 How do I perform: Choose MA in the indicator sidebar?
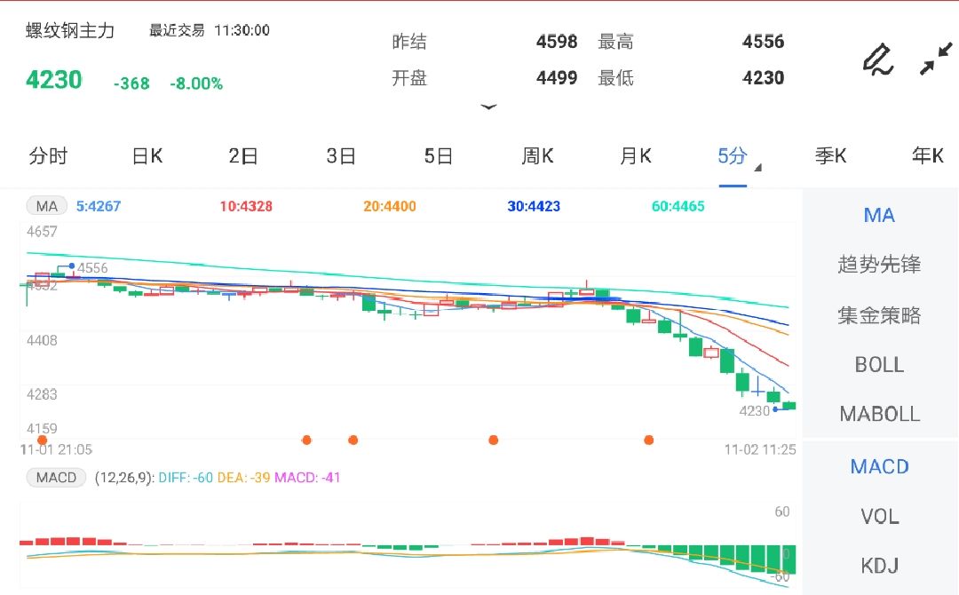[879, 215]
